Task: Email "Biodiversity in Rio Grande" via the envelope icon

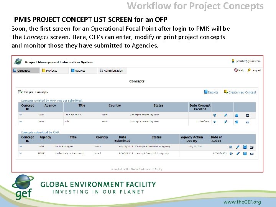Action: (x=251, y=154)
